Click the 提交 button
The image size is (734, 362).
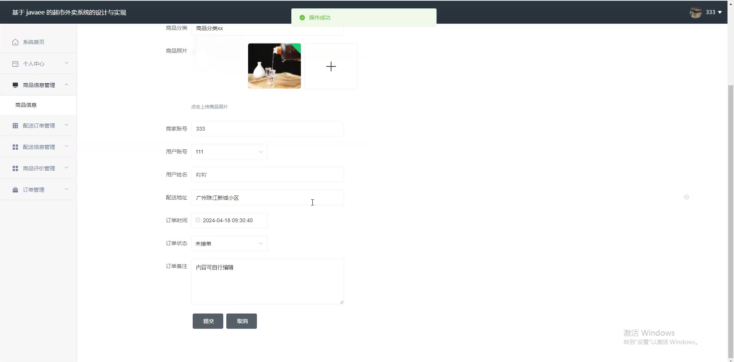click(x=208, y=321)
